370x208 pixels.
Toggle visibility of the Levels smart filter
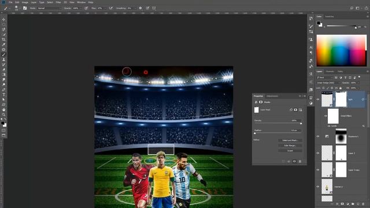pyautogui.click(x=329, y=126)
